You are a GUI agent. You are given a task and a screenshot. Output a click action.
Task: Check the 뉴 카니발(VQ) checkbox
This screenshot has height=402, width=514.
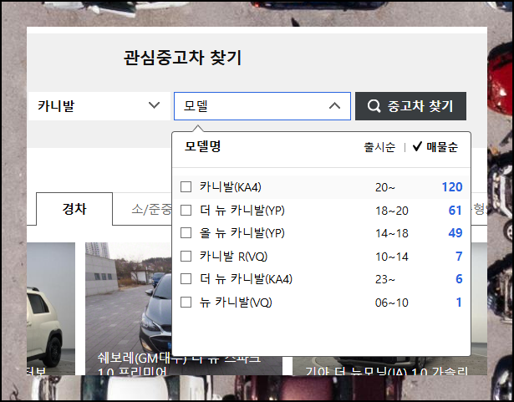(x=186, y=302)
